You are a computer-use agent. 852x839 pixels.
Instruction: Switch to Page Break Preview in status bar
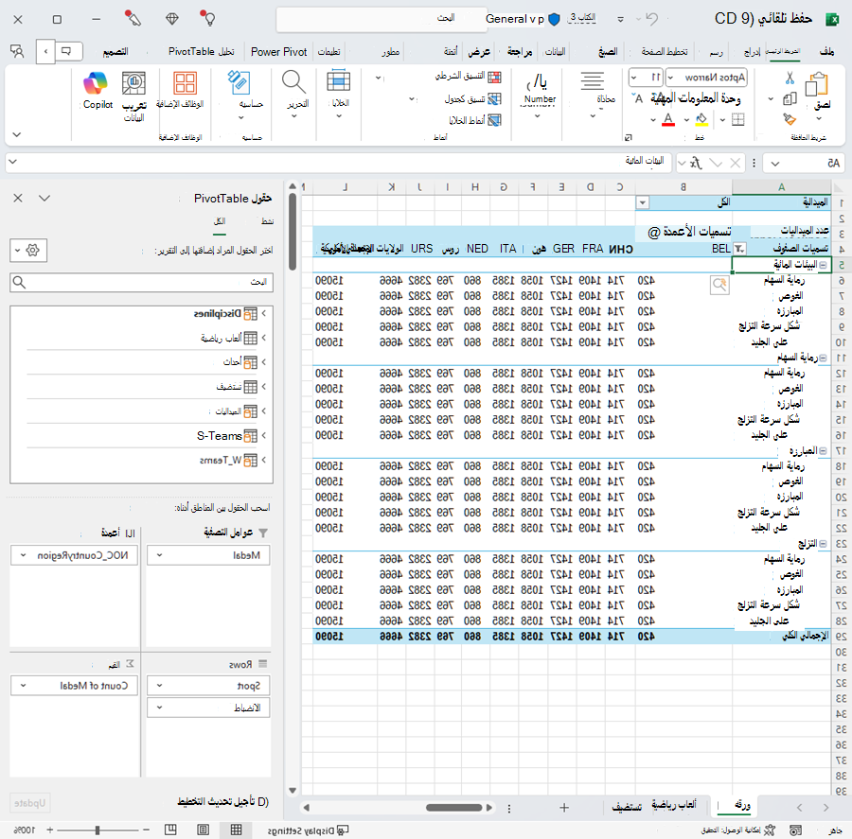point(170,830)
